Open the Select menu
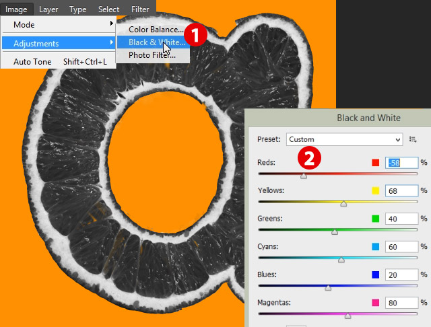Image resolution: width=431 pixels, height=327 pixels. (109, 9)
